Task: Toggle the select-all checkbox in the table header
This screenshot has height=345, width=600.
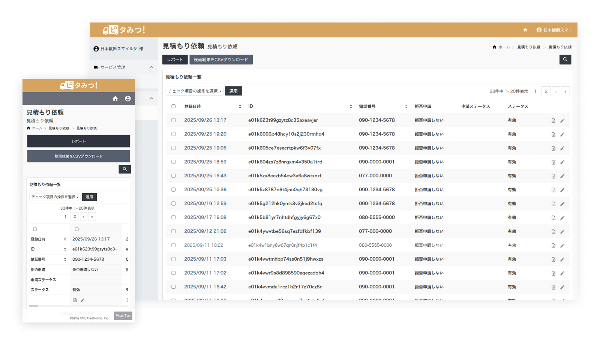Action: coord(173,106)
